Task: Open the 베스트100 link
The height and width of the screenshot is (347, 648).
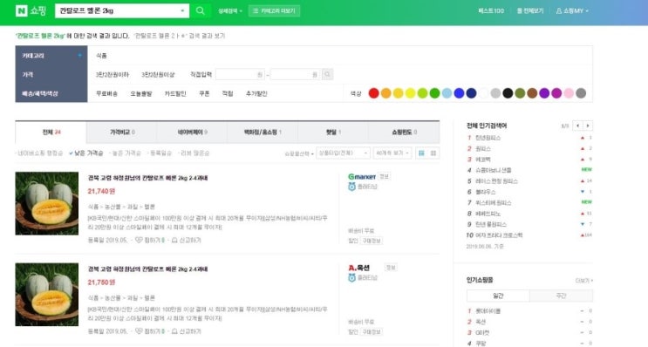Action: coord(491,10)
